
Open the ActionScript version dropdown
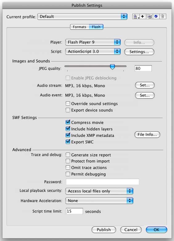(x=93, y=52)
